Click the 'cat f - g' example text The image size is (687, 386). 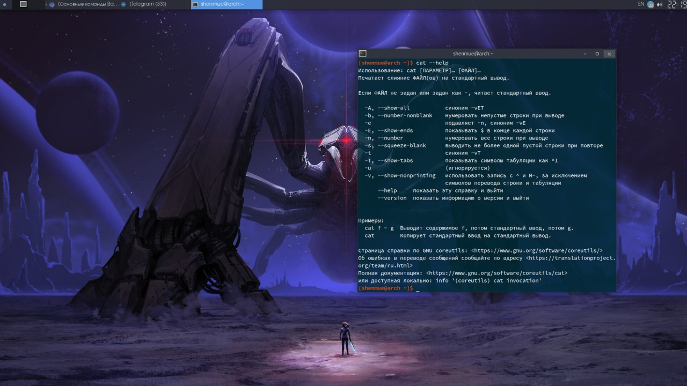pyautogui.click(x=379, y=228)
